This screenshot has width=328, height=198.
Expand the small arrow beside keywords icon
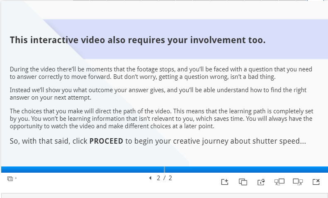(16, 178)
